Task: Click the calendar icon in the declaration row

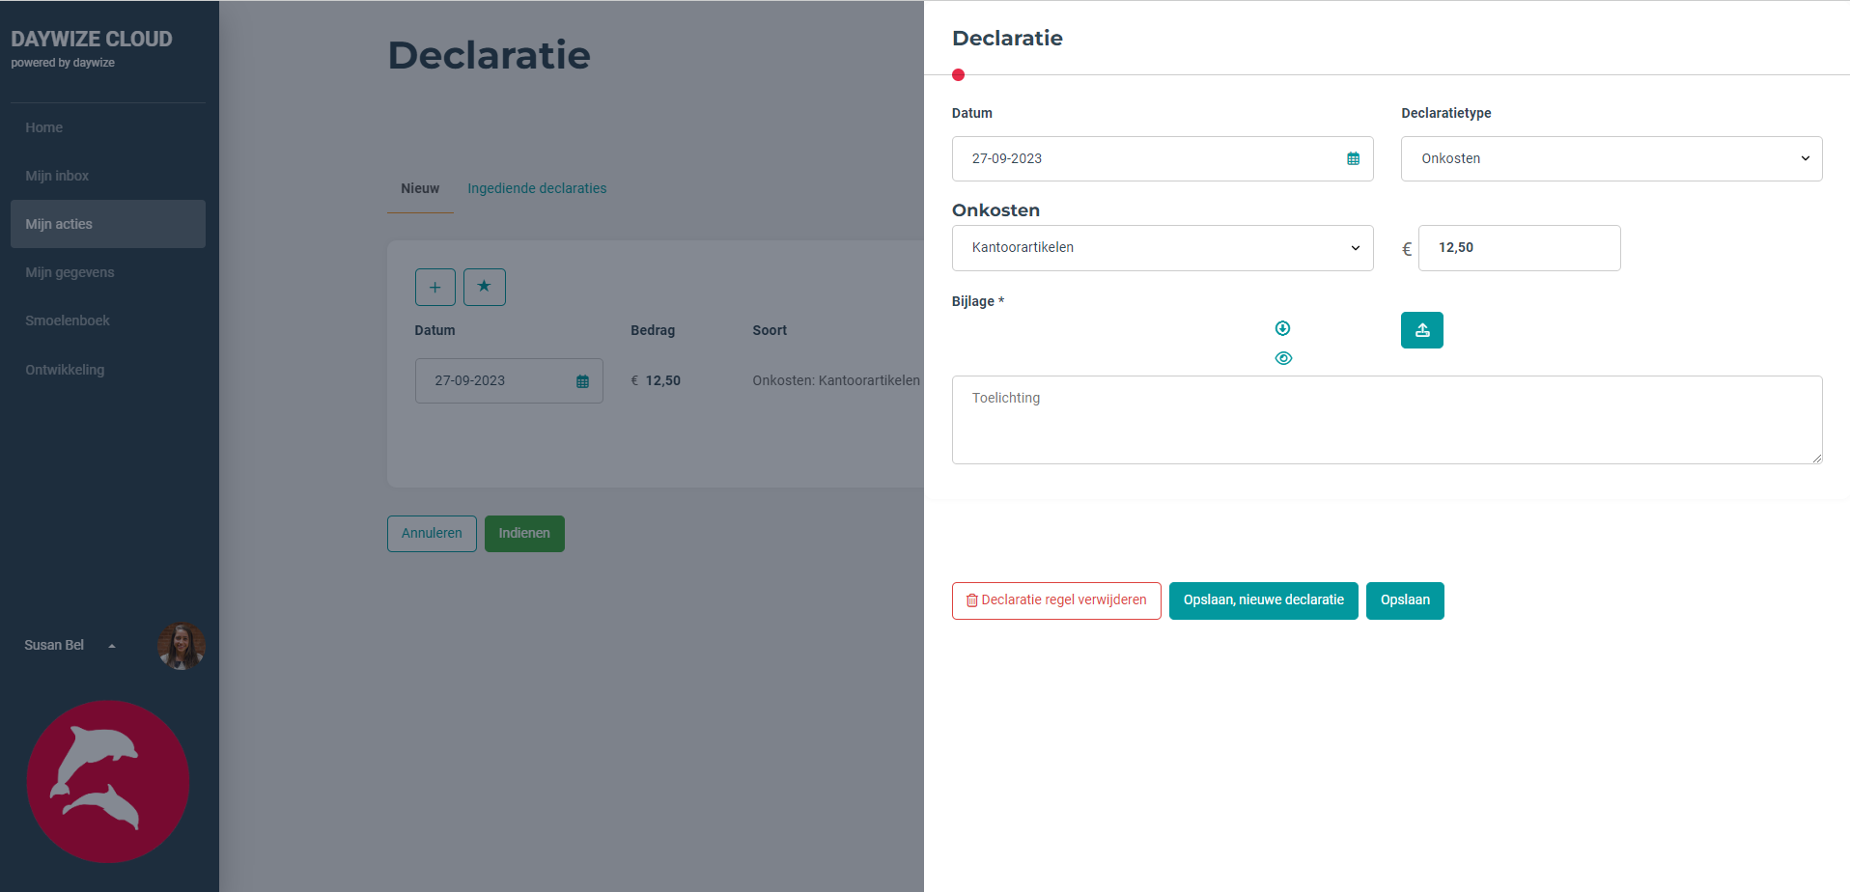Action: coord(583,380)
